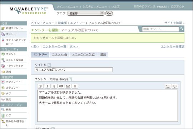
Task: Select the エントリー tab
Action: (x=40, y=55)
